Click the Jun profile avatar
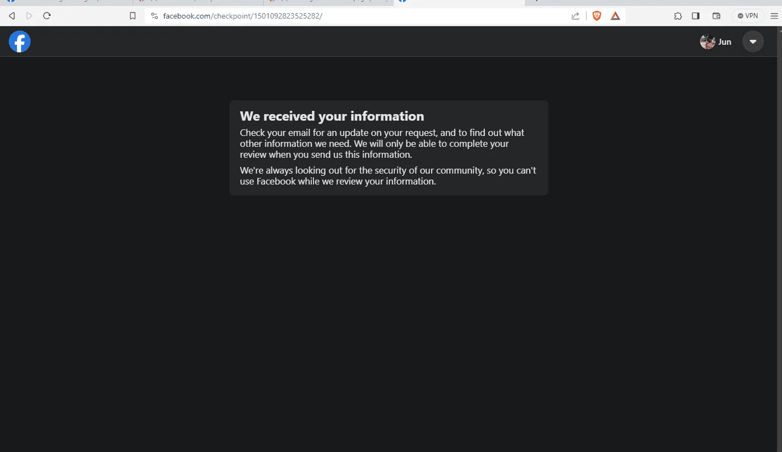 708,41
